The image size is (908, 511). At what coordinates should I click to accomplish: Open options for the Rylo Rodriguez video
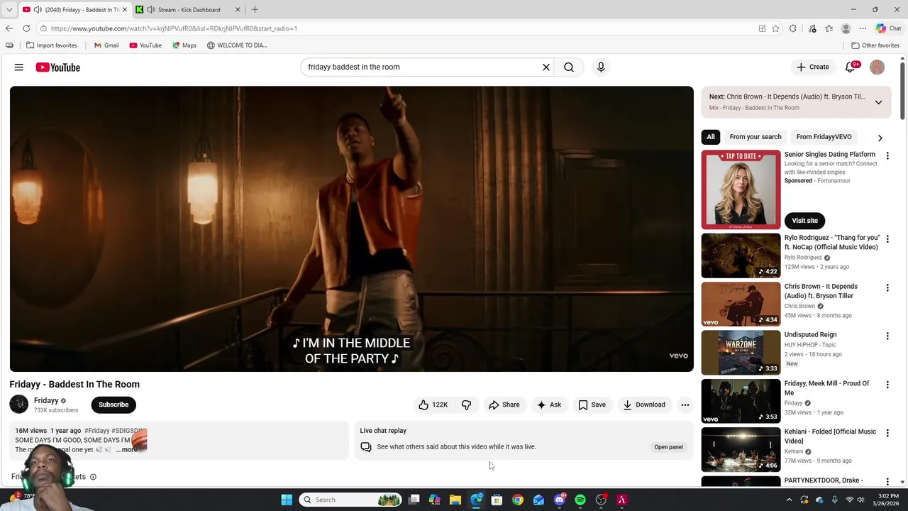[x=887, y=239]
